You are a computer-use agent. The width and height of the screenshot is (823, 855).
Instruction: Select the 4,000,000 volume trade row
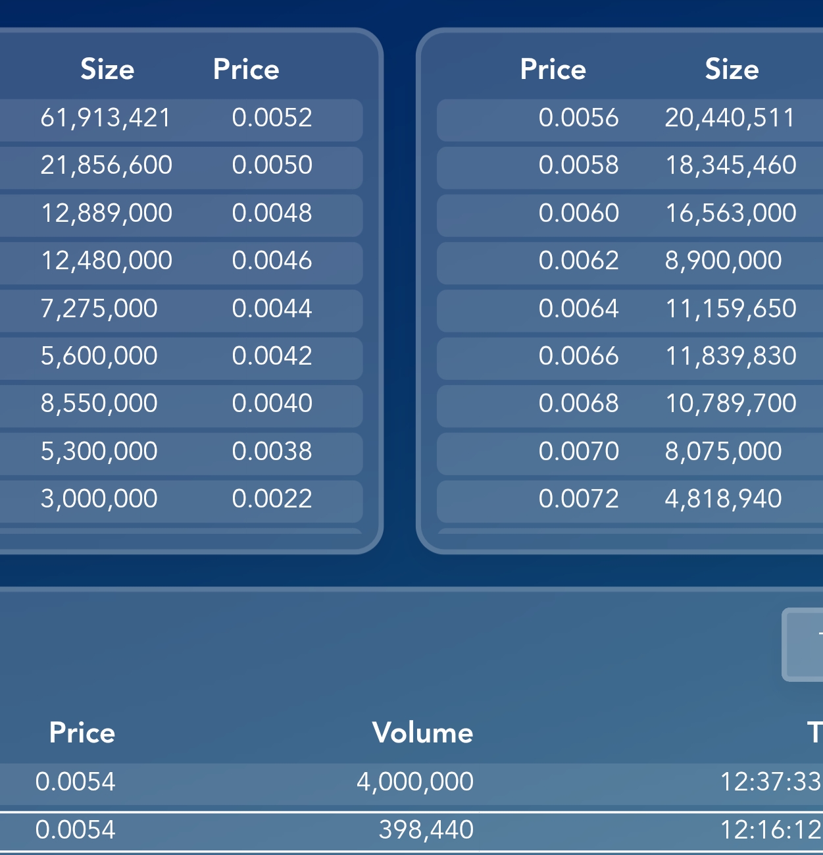(411, 783)
